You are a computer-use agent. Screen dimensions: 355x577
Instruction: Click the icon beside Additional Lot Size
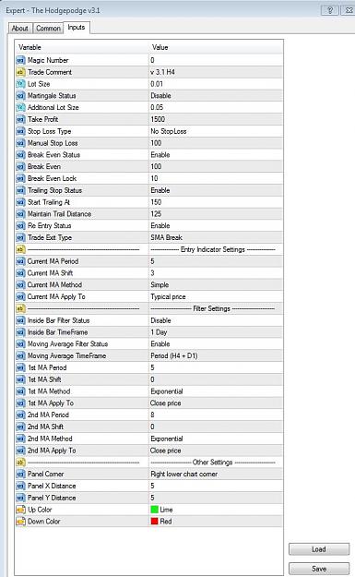(20, 107)
